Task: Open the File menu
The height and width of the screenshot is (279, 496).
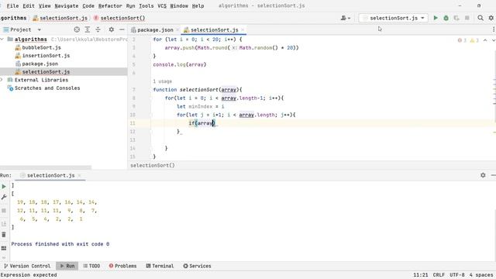Action: pyautogui.click(x=12, y=5)
